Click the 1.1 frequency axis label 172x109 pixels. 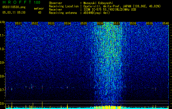coord(2,35)
